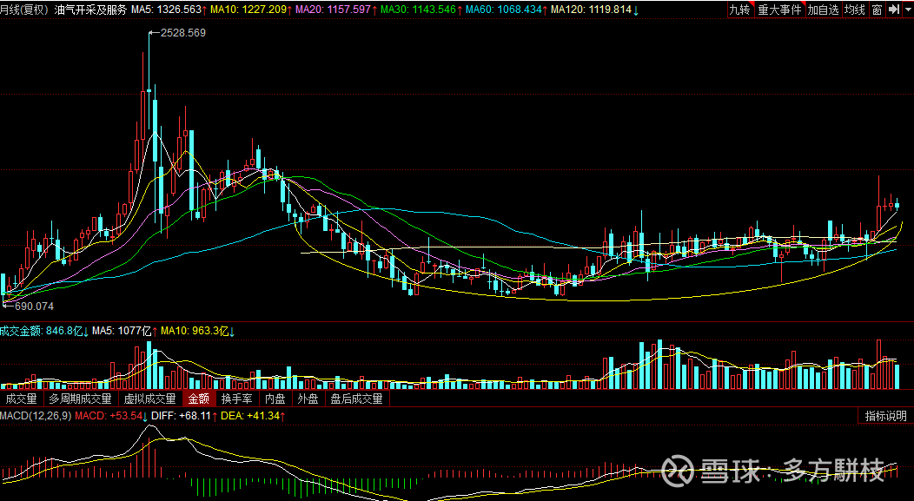This screenshot has height=501, width=914.
Task: Select the 金额 tab
Action: (199, 399)
